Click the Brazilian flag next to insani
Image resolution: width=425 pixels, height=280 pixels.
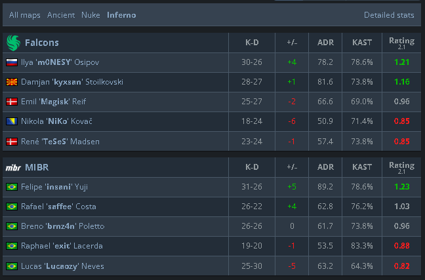point(12,187)
